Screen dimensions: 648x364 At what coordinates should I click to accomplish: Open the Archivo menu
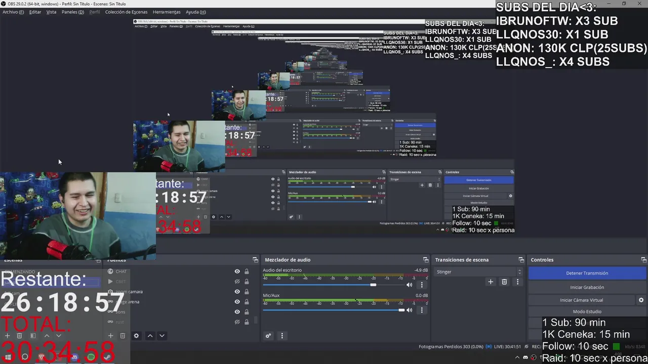[13, 12]
